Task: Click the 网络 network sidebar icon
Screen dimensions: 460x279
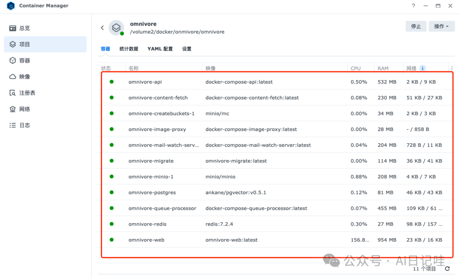Action: (13, 109)
